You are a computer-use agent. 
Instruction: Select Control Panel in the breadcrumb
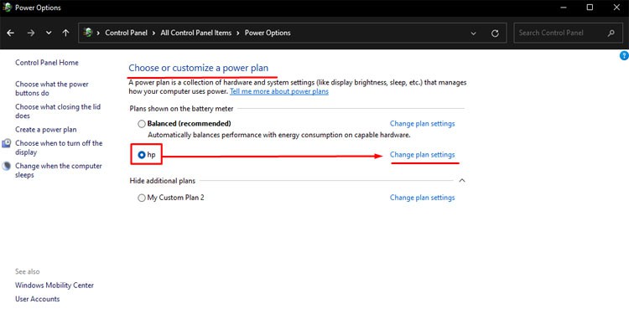click(x=126, y=33)
